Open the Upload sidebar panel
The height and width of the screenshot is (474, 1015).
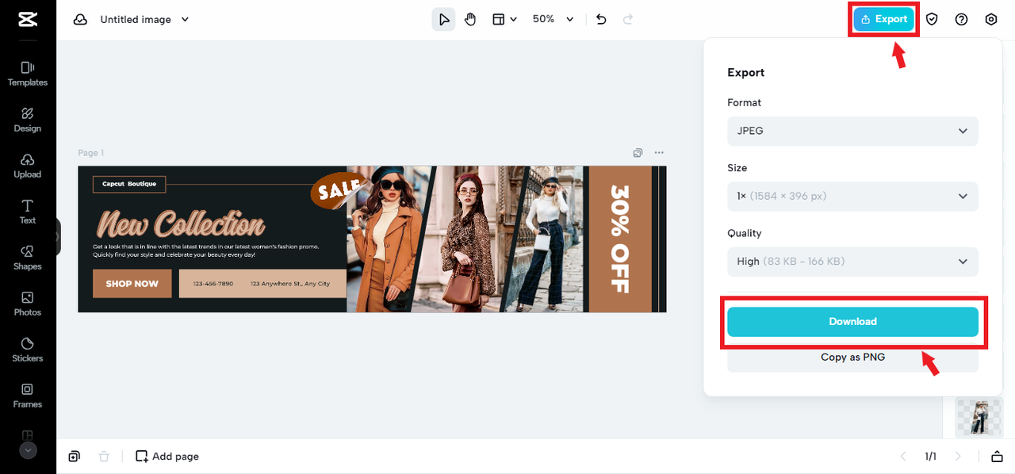(28, 166)
